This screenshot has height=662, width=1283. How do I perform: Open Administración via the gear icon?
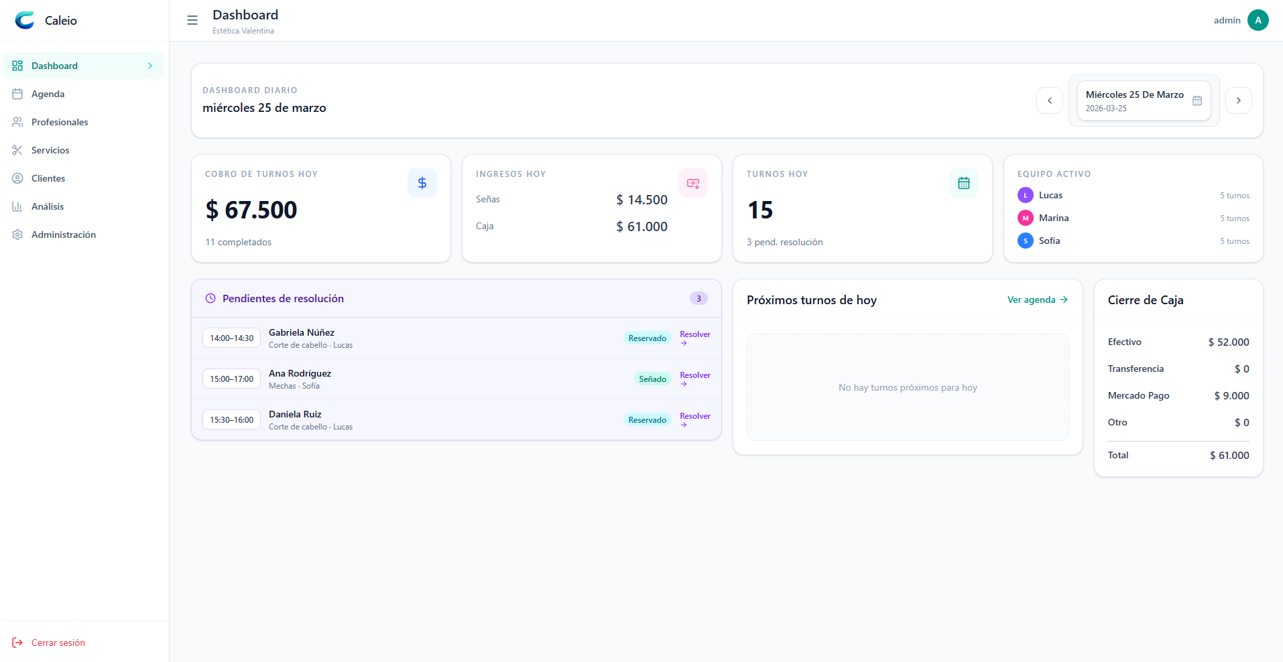point(18,234)
